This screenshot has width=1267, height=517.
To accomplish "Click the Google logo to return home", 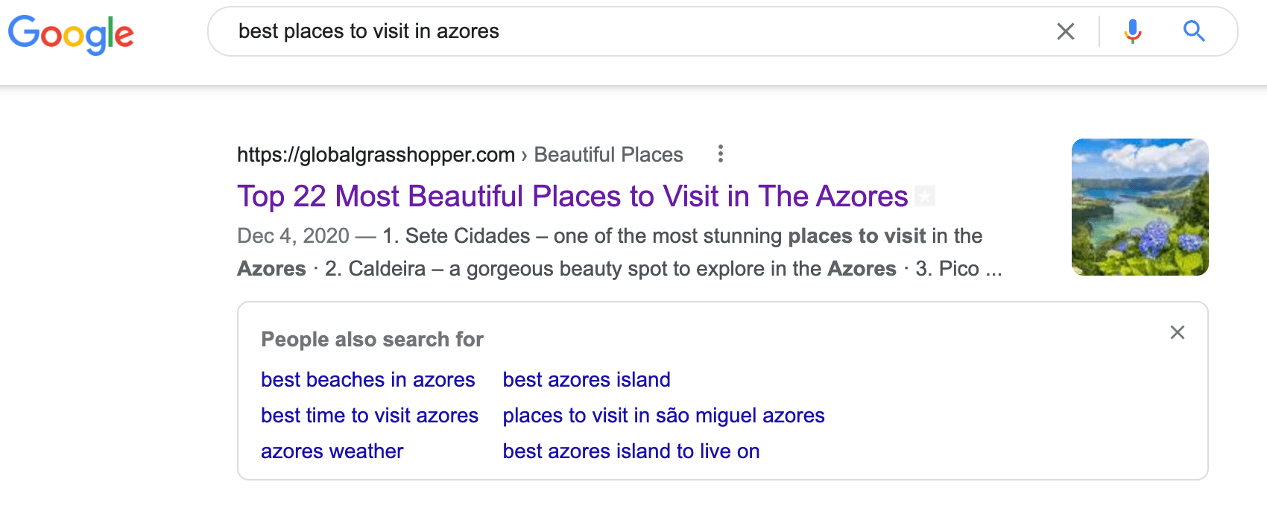I will coord(71,33).
